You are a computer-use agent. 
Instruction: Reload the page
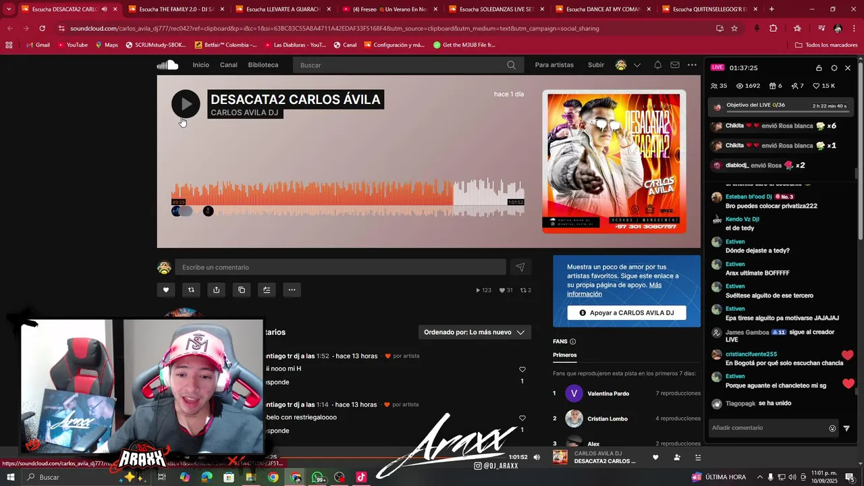[42, 28]
